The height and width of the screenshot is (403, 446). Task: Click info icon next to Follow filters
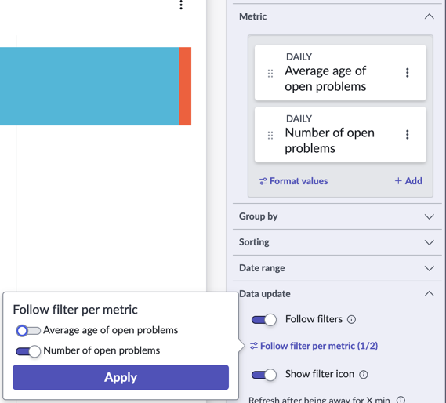point(351,319)
